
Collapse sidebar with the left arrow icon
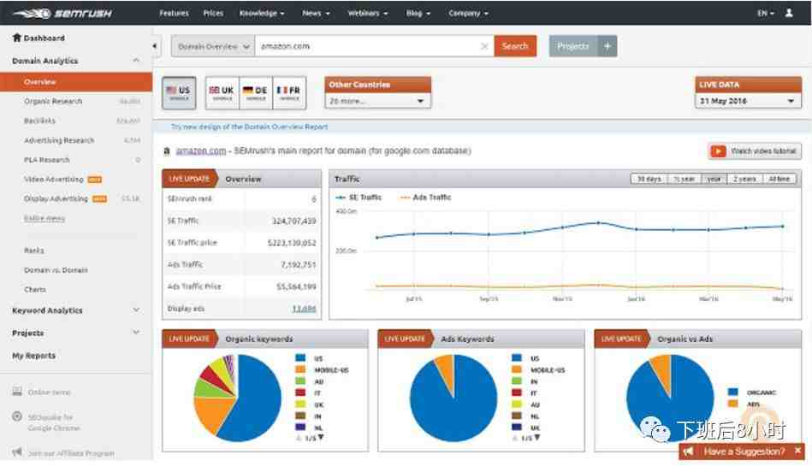155,45
